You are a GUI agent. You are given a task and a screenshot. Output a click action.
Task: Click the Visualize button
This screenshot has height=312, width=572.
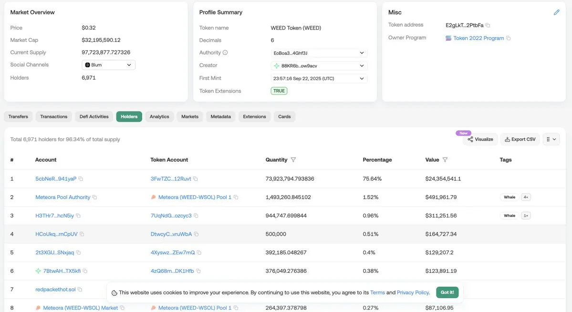tap(480, 139)
